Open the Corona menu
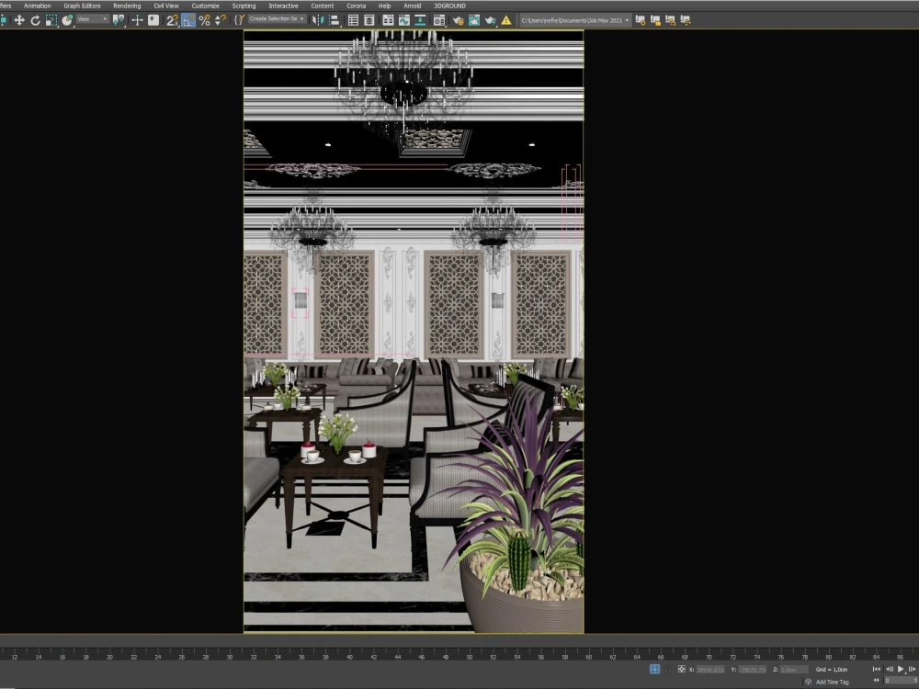919x689 pixels. coord(357,6)
